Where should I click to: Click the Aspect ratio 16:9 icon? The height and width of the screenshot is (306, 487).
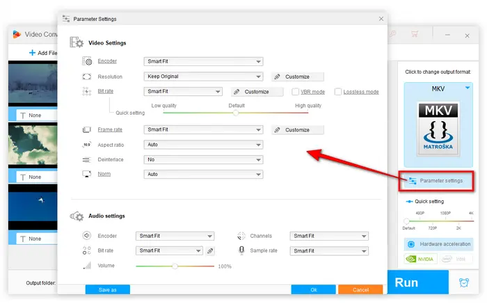[x=87, y=145]
